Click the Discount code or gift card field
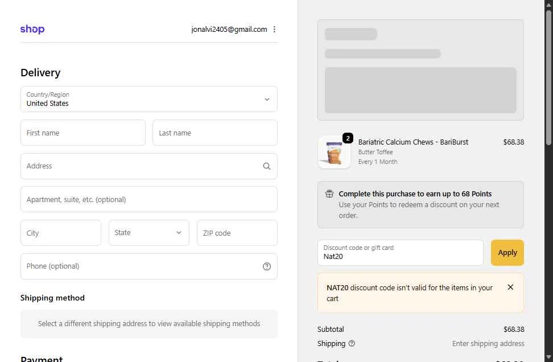Image resolution: width=553 pixels, height=362 pixels. (x=401, y=253)
